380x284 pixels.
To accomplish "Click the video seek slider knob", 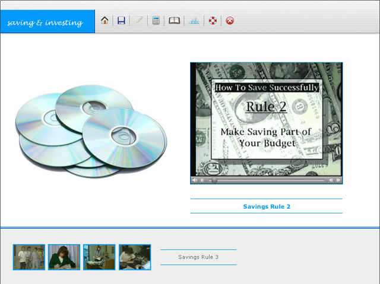I will [214, 180].
